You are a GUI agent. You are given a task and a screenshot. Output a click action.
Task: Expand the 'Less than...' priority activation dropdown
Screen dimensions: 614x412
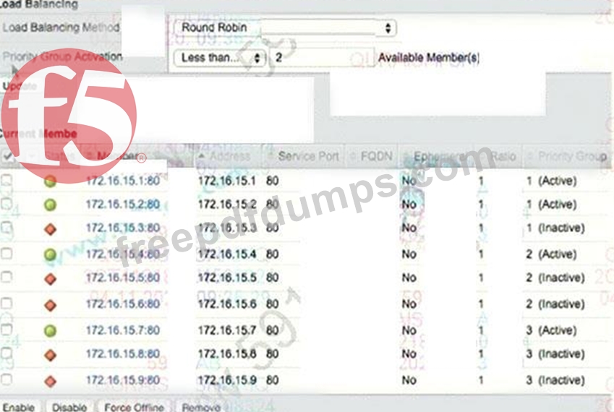tap(220, 57)
